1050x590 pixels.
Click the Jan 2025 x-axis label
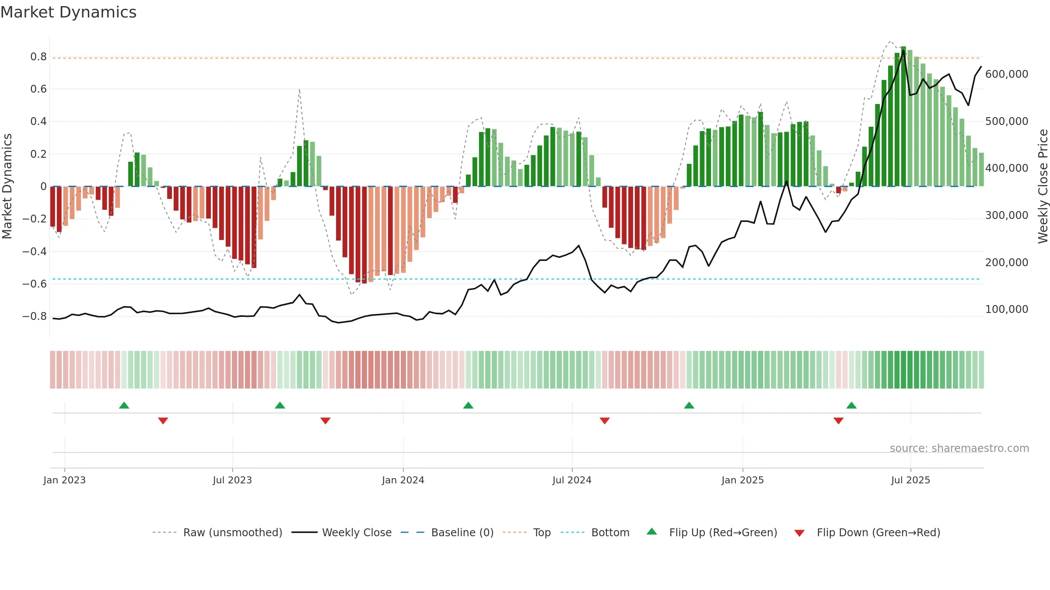(742, 480)
